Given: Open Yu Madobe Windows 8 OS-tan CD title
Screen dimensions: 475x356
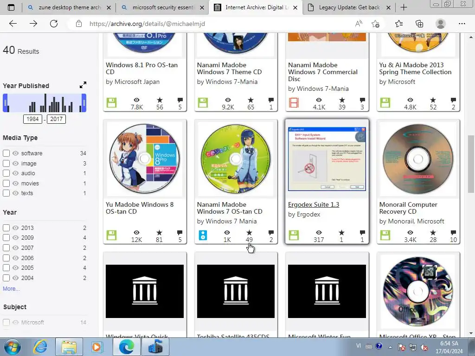Looking at the screenshot, I should pyautogui.click(x=140, y=208).
